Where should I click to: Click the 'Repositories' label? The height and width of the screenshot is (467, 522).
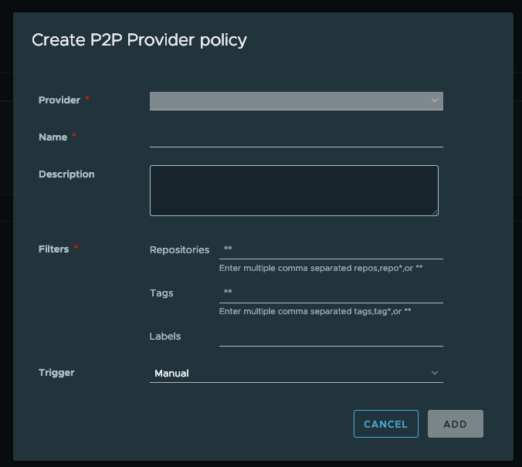click(x=179, y=250)
